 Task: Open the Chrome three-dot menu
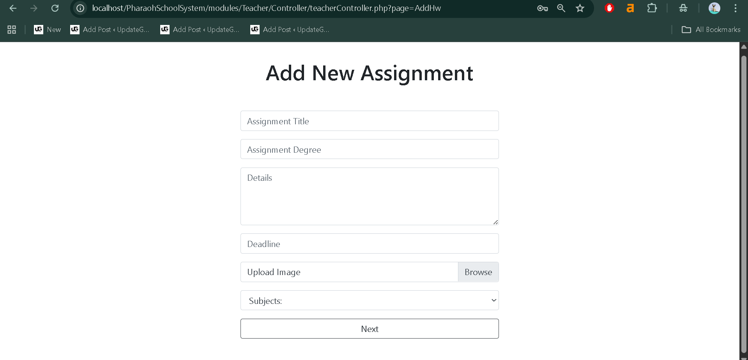coord(735,8)
